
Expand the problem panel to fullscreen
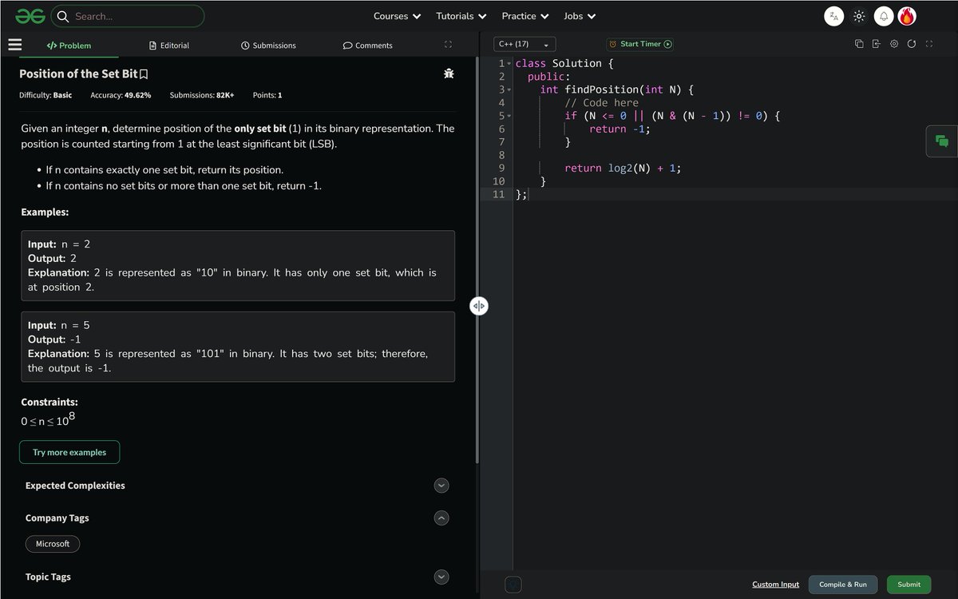pos(448,45)
